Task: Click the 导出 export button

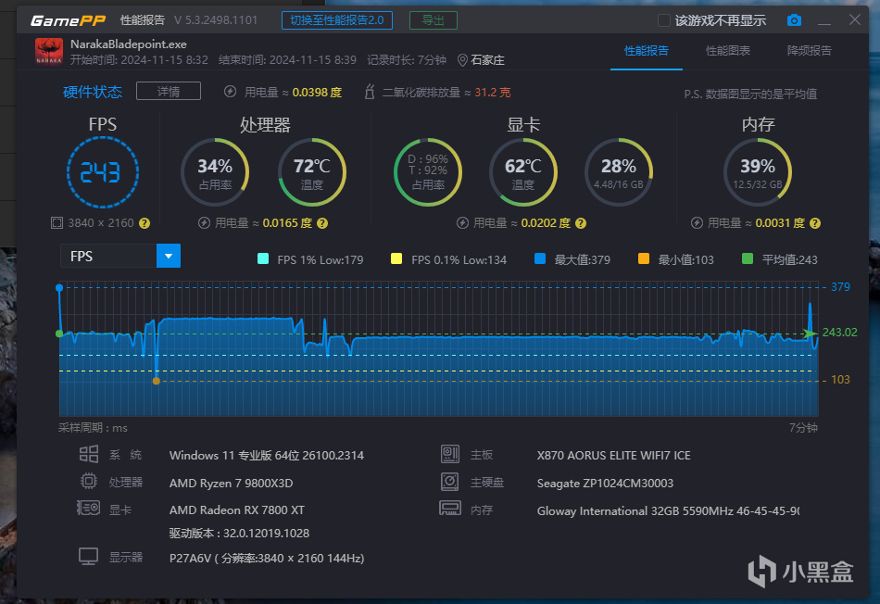Action: [x=434, y=20]
